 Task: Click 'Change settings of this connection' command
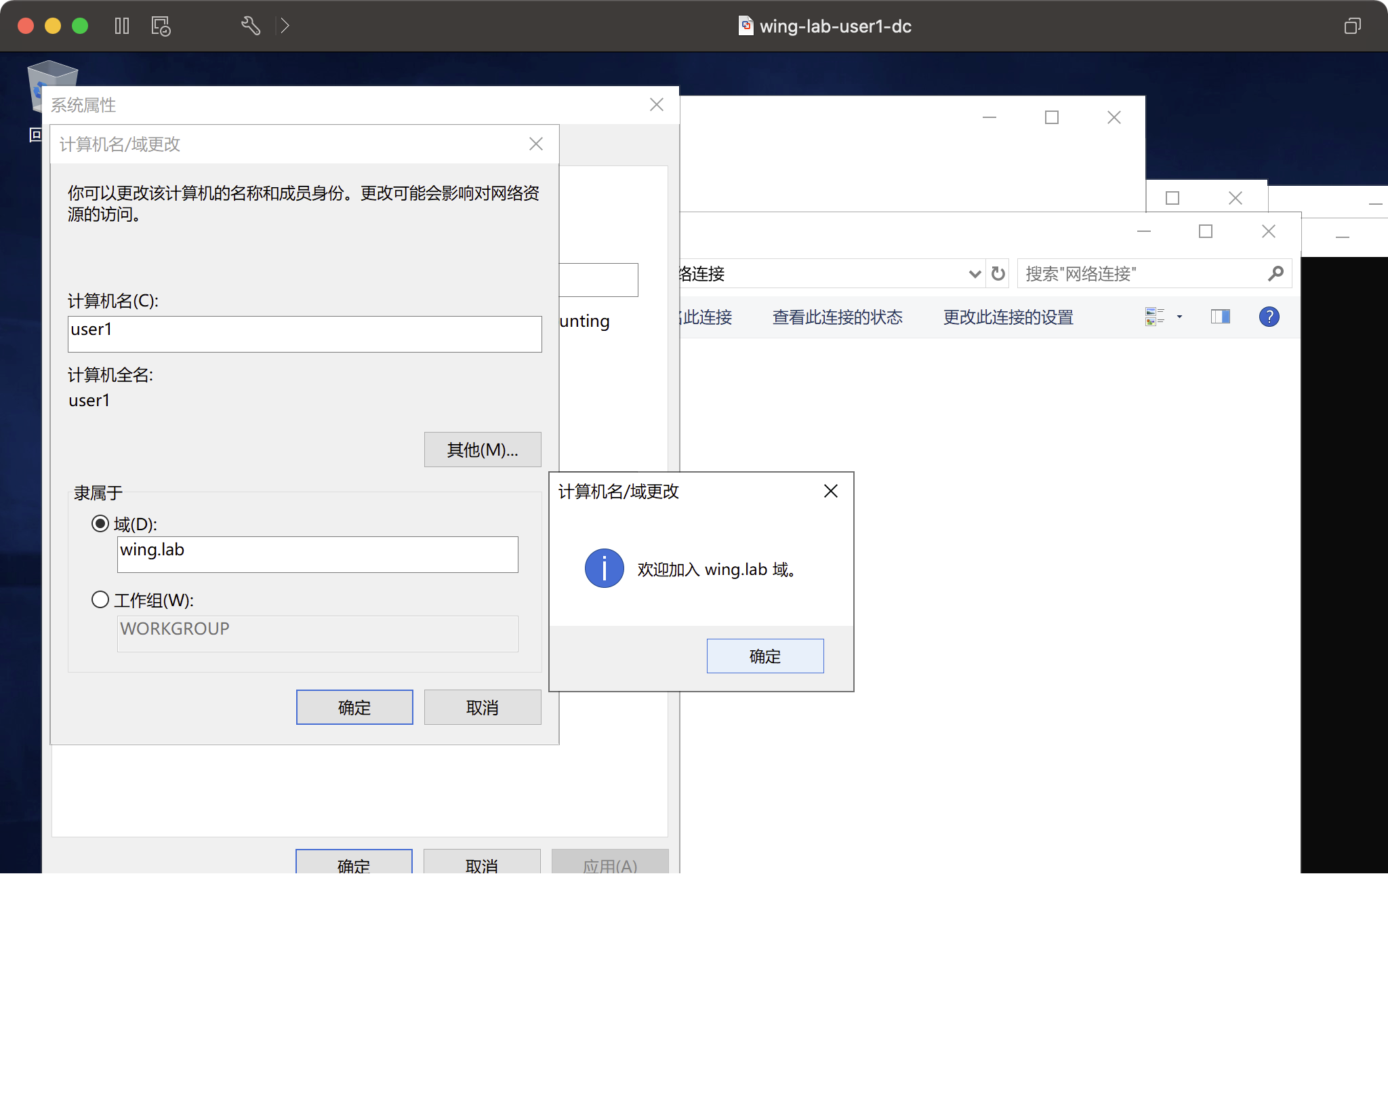tap(1008, 317)
